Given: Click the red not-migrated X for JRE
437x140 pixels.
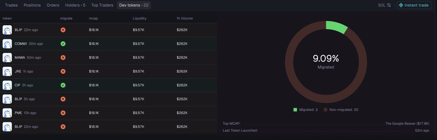Looking at the screenshot, I should (x=63, y=71).
